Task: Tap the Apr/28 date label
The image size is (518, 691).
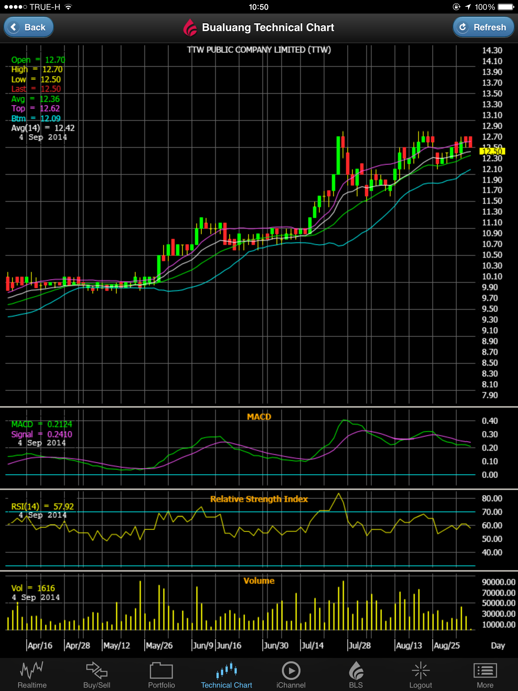Action: pos(78,645)
